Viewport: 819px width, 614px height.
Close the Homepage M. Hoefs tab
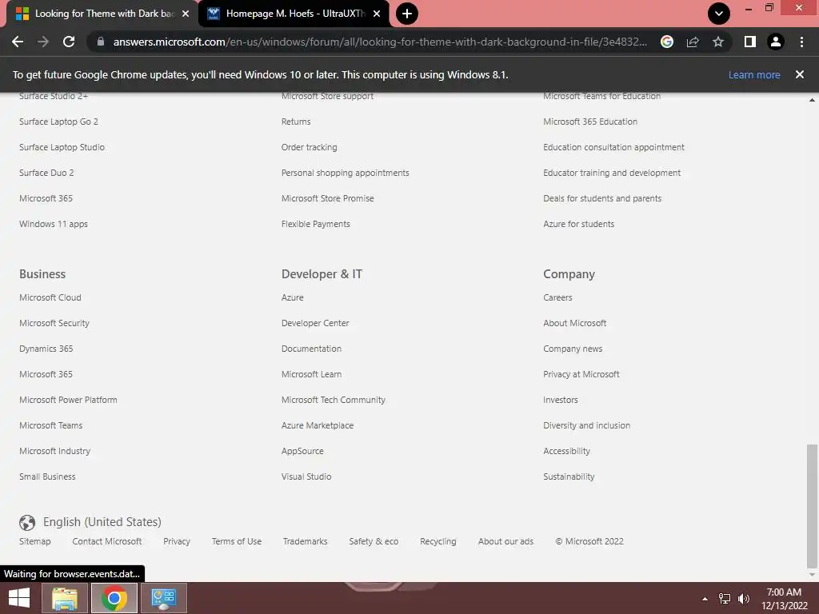377,14
